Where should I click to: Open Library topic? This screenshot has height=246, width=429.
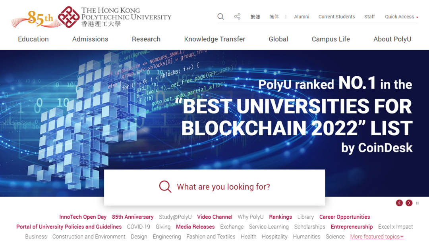305,217
